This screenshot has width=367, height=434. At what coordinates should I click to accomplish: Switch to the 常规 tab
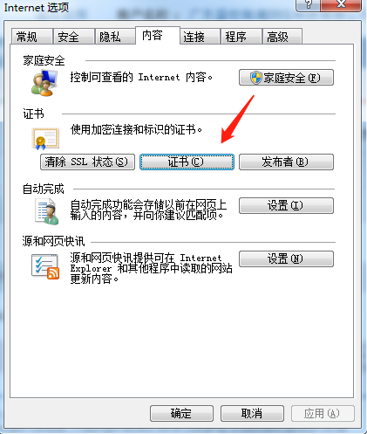(x=32, y=37)
